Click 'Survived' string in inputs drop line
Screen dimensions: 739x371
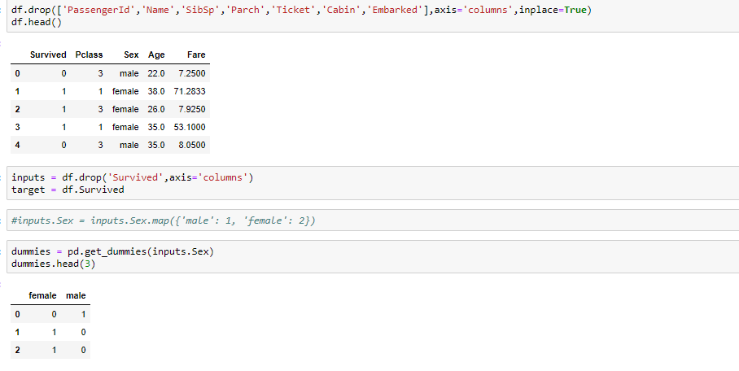(x=135, y=177)
